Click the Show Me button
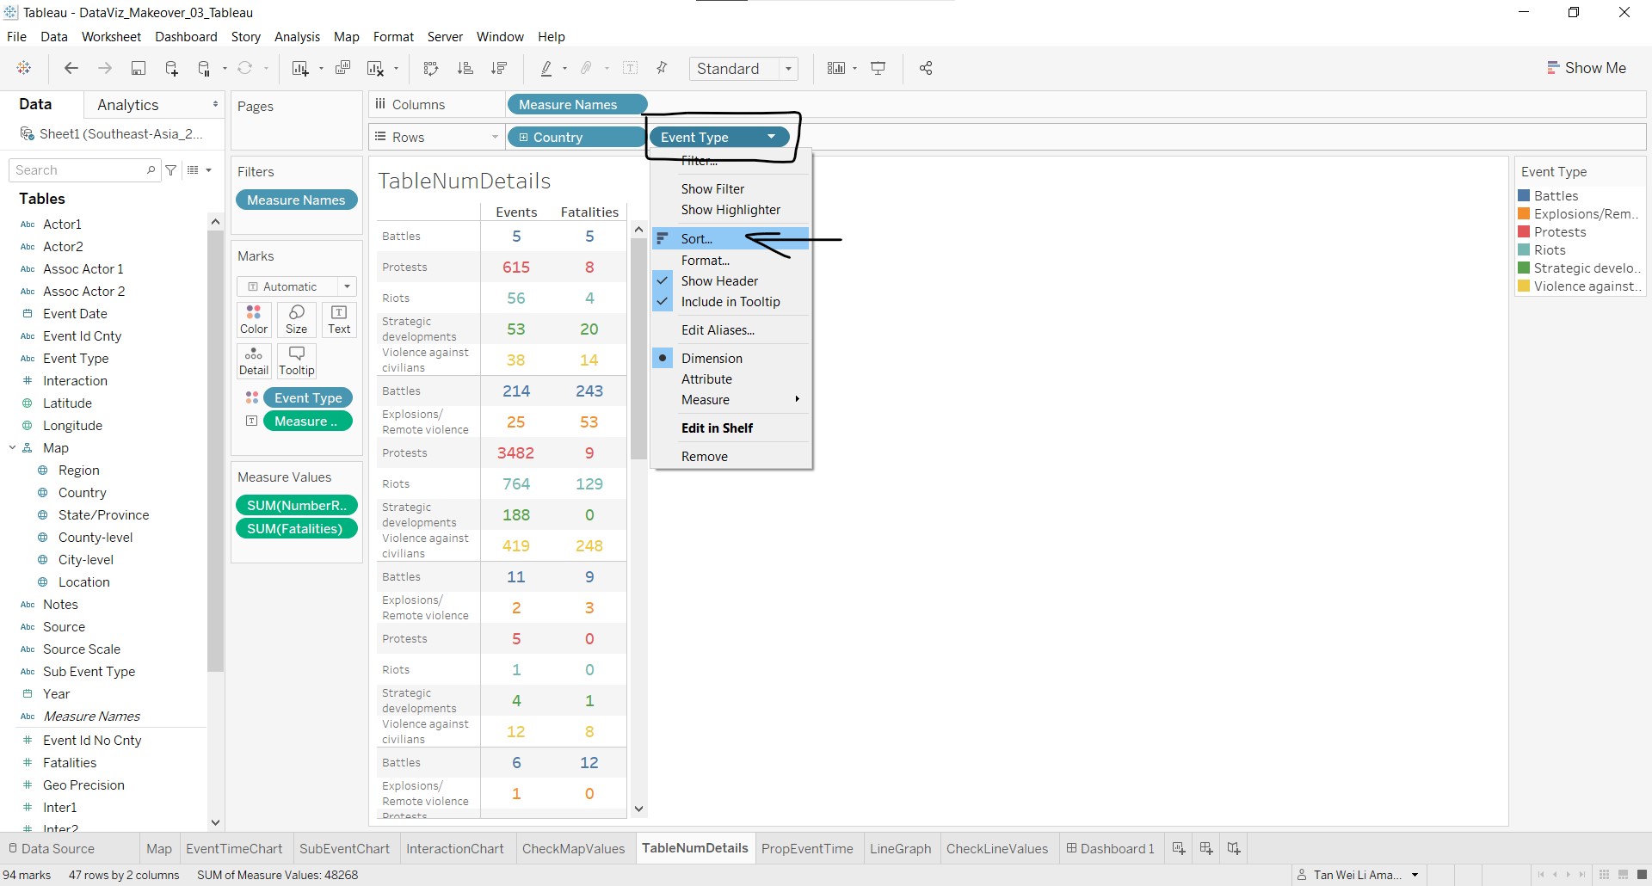The width and height of the screenshot is (1652, 886). point(1587,68)
